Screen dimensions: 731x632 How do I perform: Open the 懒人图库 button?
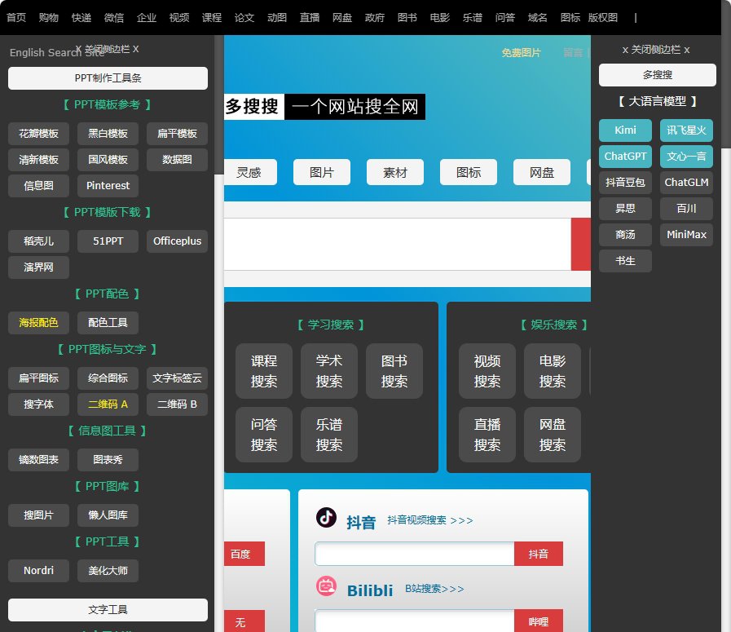108,515
